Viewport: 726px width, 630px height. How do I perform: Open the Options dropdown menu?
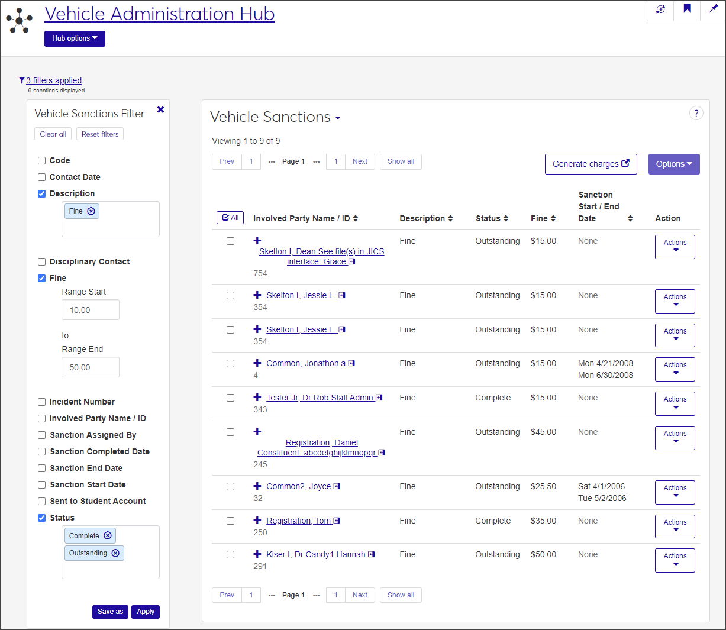point(673,164)
